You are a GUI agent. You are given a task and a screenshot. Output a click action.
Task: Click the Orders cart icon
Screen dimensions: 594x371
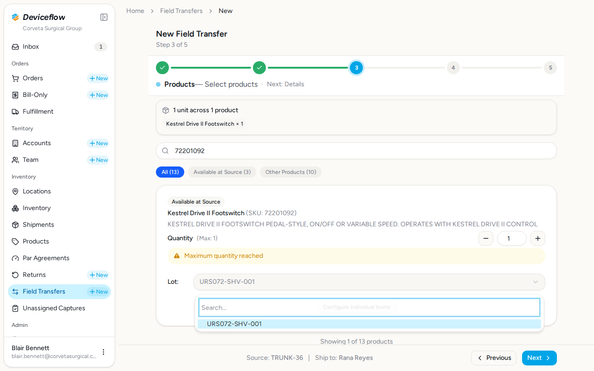click(x=15, y=78)
